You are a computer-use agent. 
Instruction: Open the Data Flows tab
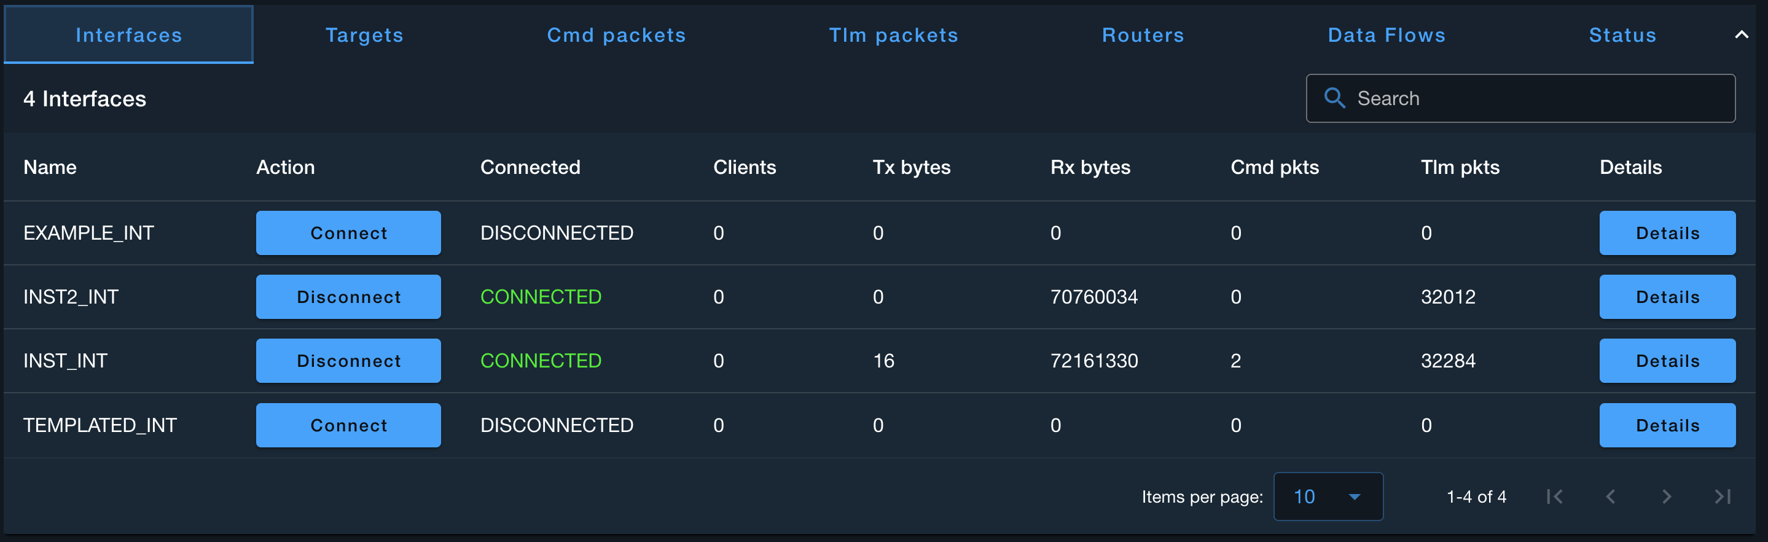1387,35
